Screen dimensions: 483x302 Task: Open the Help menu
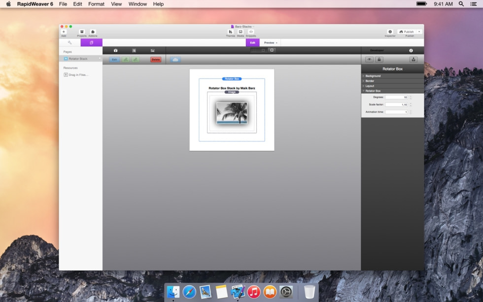pos(158,4)
